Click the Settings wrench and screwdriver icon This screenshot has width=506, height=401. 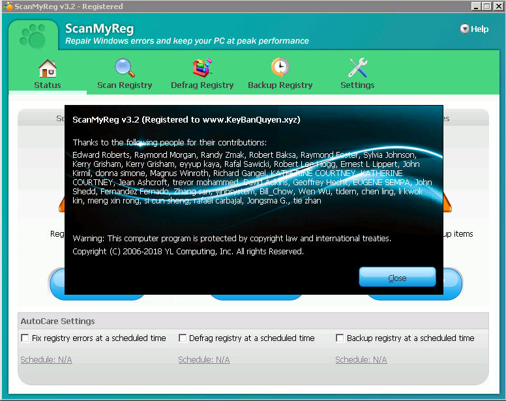357,67
